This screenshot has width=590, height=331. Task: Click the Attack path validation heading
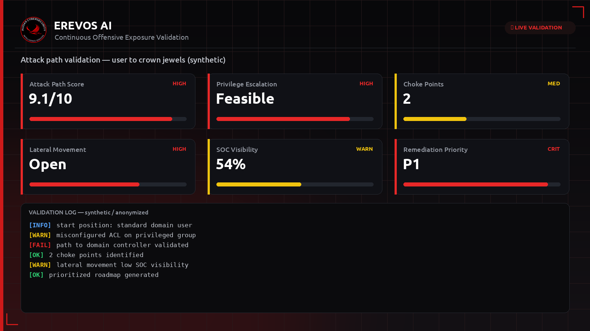tap(123, 60)
